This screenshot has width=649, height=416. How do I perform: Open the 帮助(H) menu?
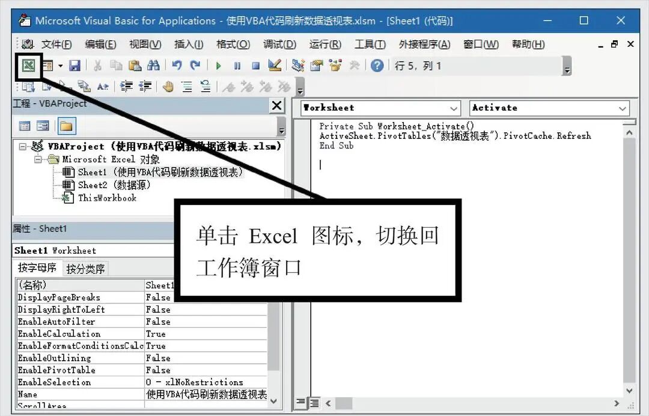click(528, 44)
